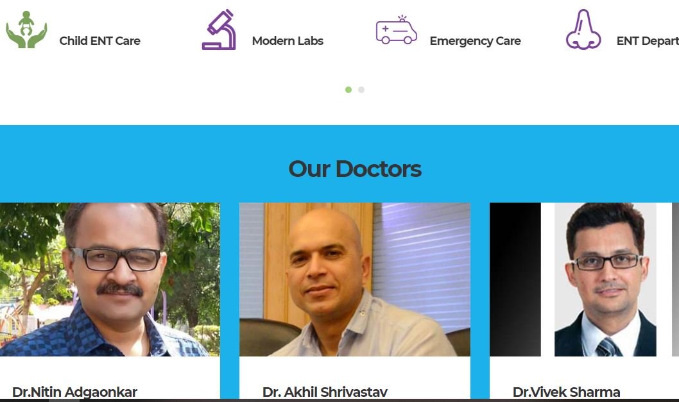Click Dr. Vivek Sharma's portrait photo
The width and height of the screenshot is (679, 402).
click(605, 280)
